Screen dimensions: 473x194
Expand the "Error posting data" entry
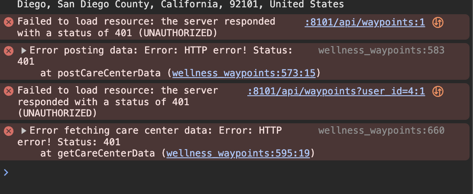click(23, 51)
